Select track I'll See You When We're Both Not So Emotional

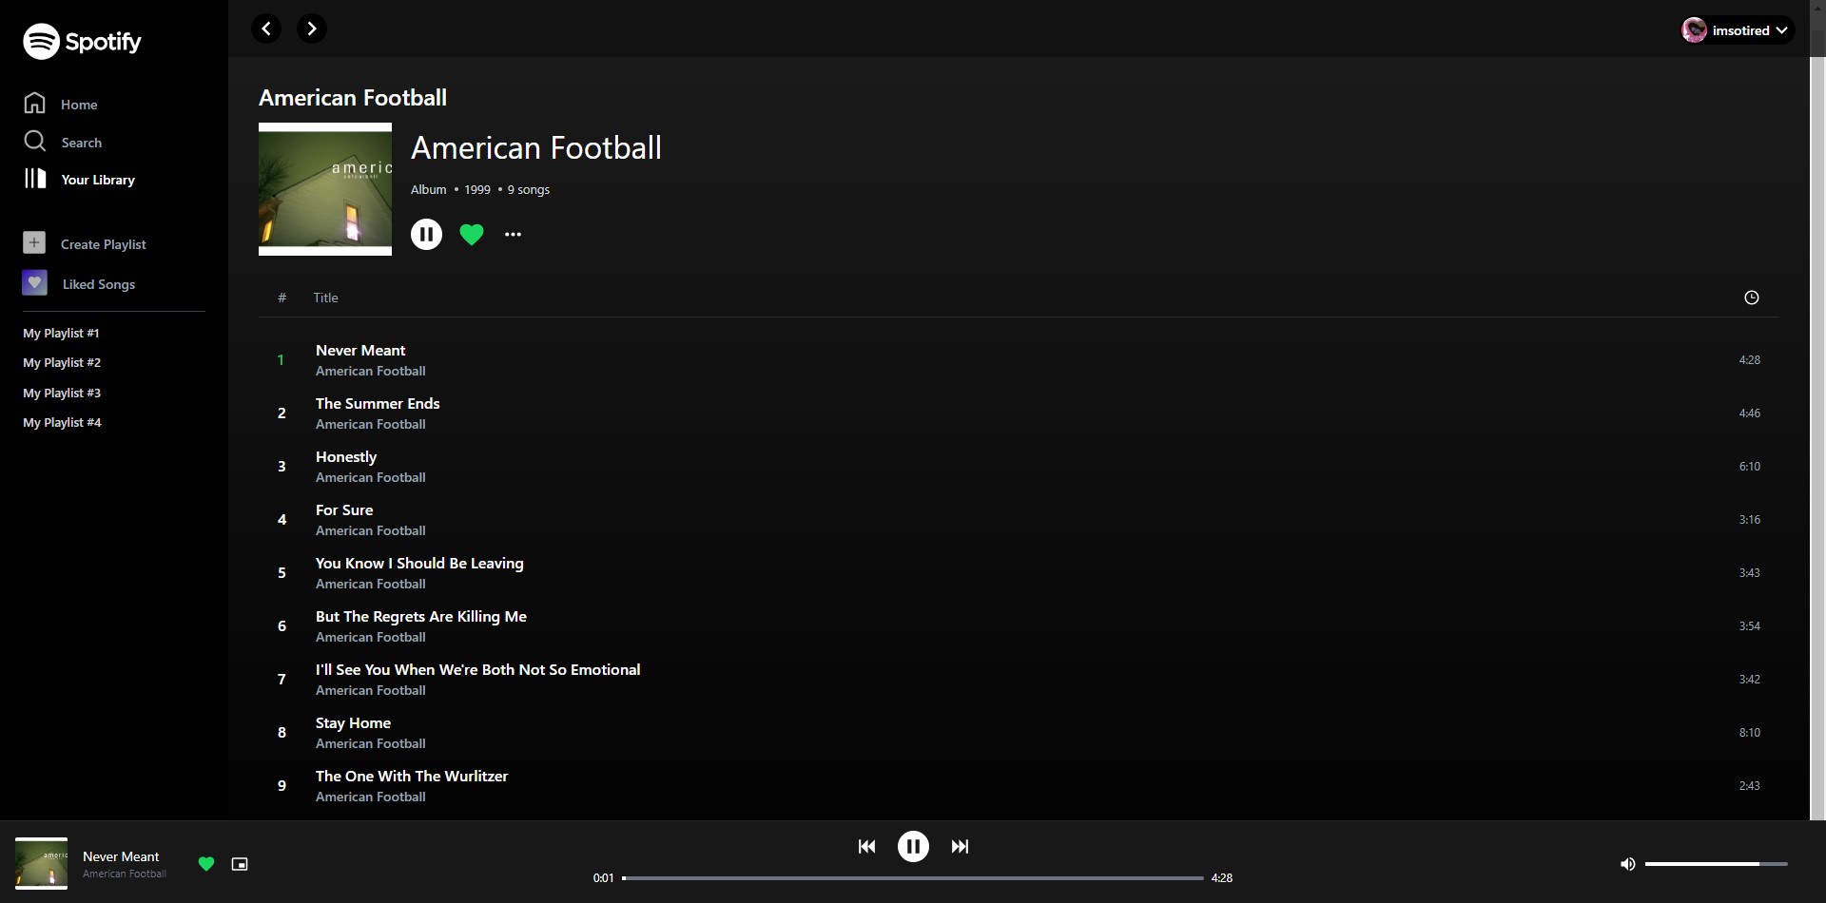pos(1019,680)
